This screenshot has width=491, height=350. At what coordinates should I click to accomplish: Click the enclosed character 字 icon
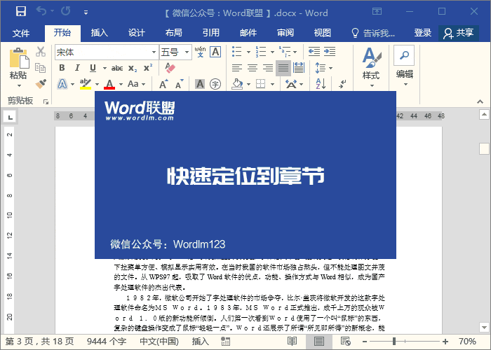215,84
